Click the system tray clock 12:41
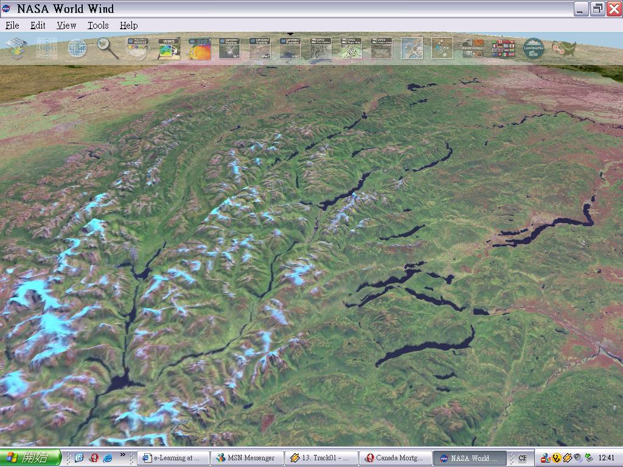Viewport: 623px width, 467px height. pos(607,458)
